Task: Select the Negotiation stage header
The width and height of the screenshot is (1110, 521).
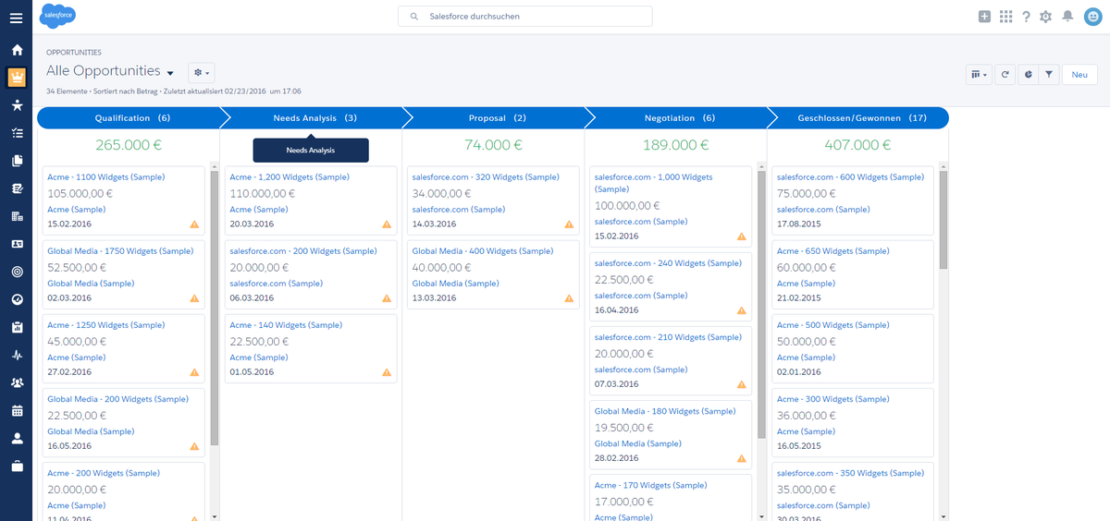Action: click(679, 117)
